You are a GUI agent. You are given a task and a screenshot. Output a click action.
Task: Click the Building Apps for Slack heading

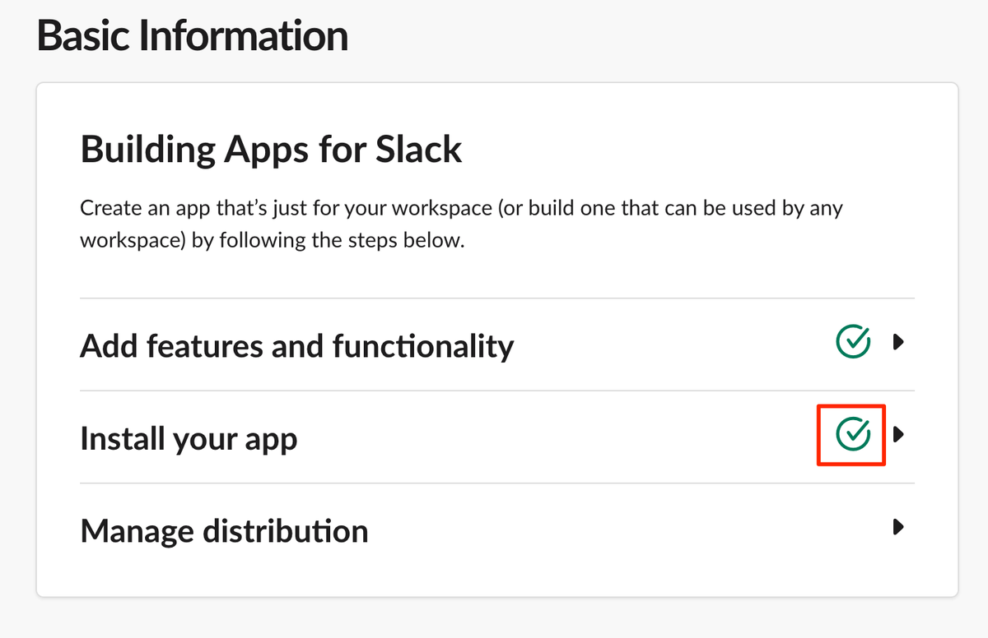click(x=272, y=151)
